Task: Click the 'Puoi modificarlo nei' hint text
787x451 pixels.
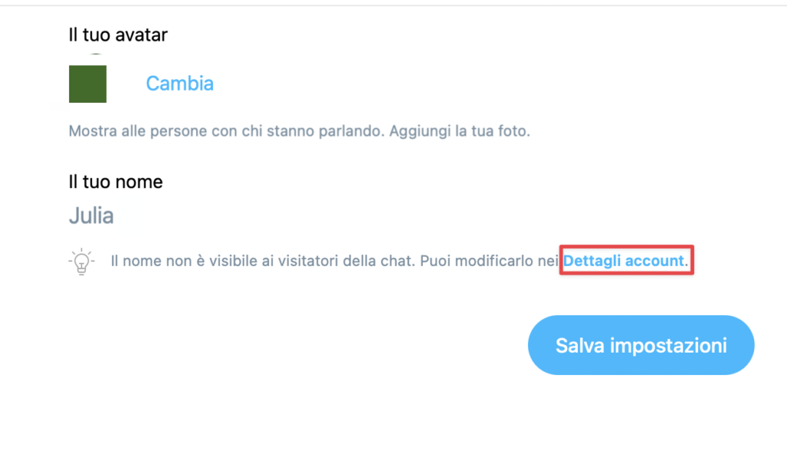Action: (490, 261)
